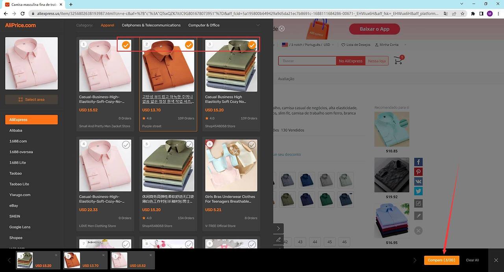Share on Pinterest icon

click(x=418, y=172)
